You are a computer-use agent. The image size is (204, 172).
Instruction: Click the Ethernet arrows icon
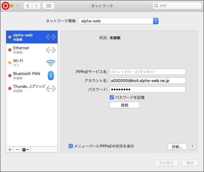51,50
